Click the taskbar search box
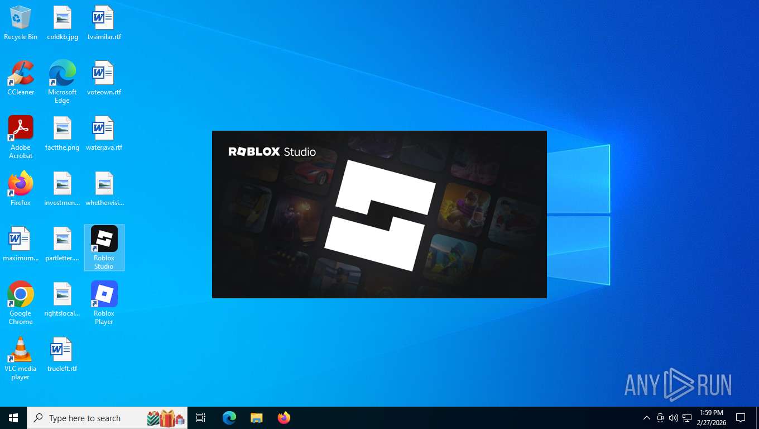759x429 pixels. pos(107,418)
